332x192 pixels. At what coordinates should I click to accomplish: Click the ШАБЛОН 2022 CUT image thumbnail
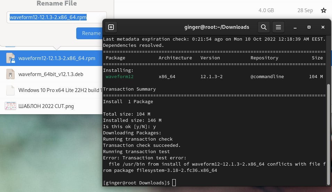[10, 106]
